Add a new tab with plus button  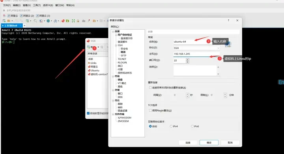tap(24, 26)
